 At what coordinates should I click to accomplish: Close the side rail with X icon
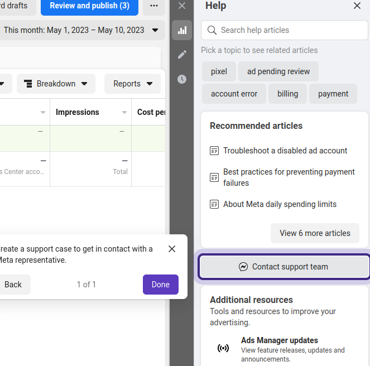(x=182, y=6)
